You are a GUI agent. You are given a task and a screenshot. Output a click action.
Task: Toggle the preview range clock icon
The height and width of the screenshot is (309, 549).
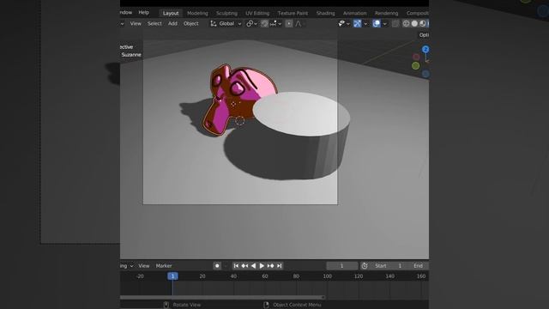[365, 266]
